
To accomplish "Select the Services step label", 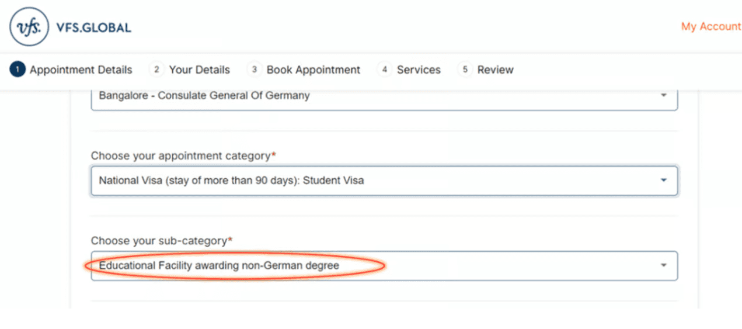I will tap(419, 70).
